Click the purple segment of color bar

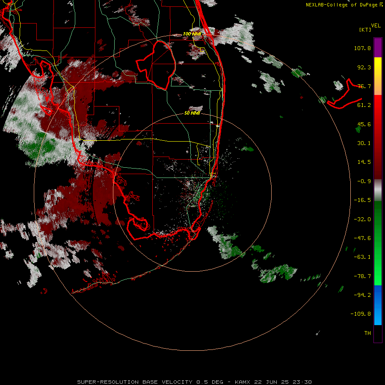coord(378,47)
